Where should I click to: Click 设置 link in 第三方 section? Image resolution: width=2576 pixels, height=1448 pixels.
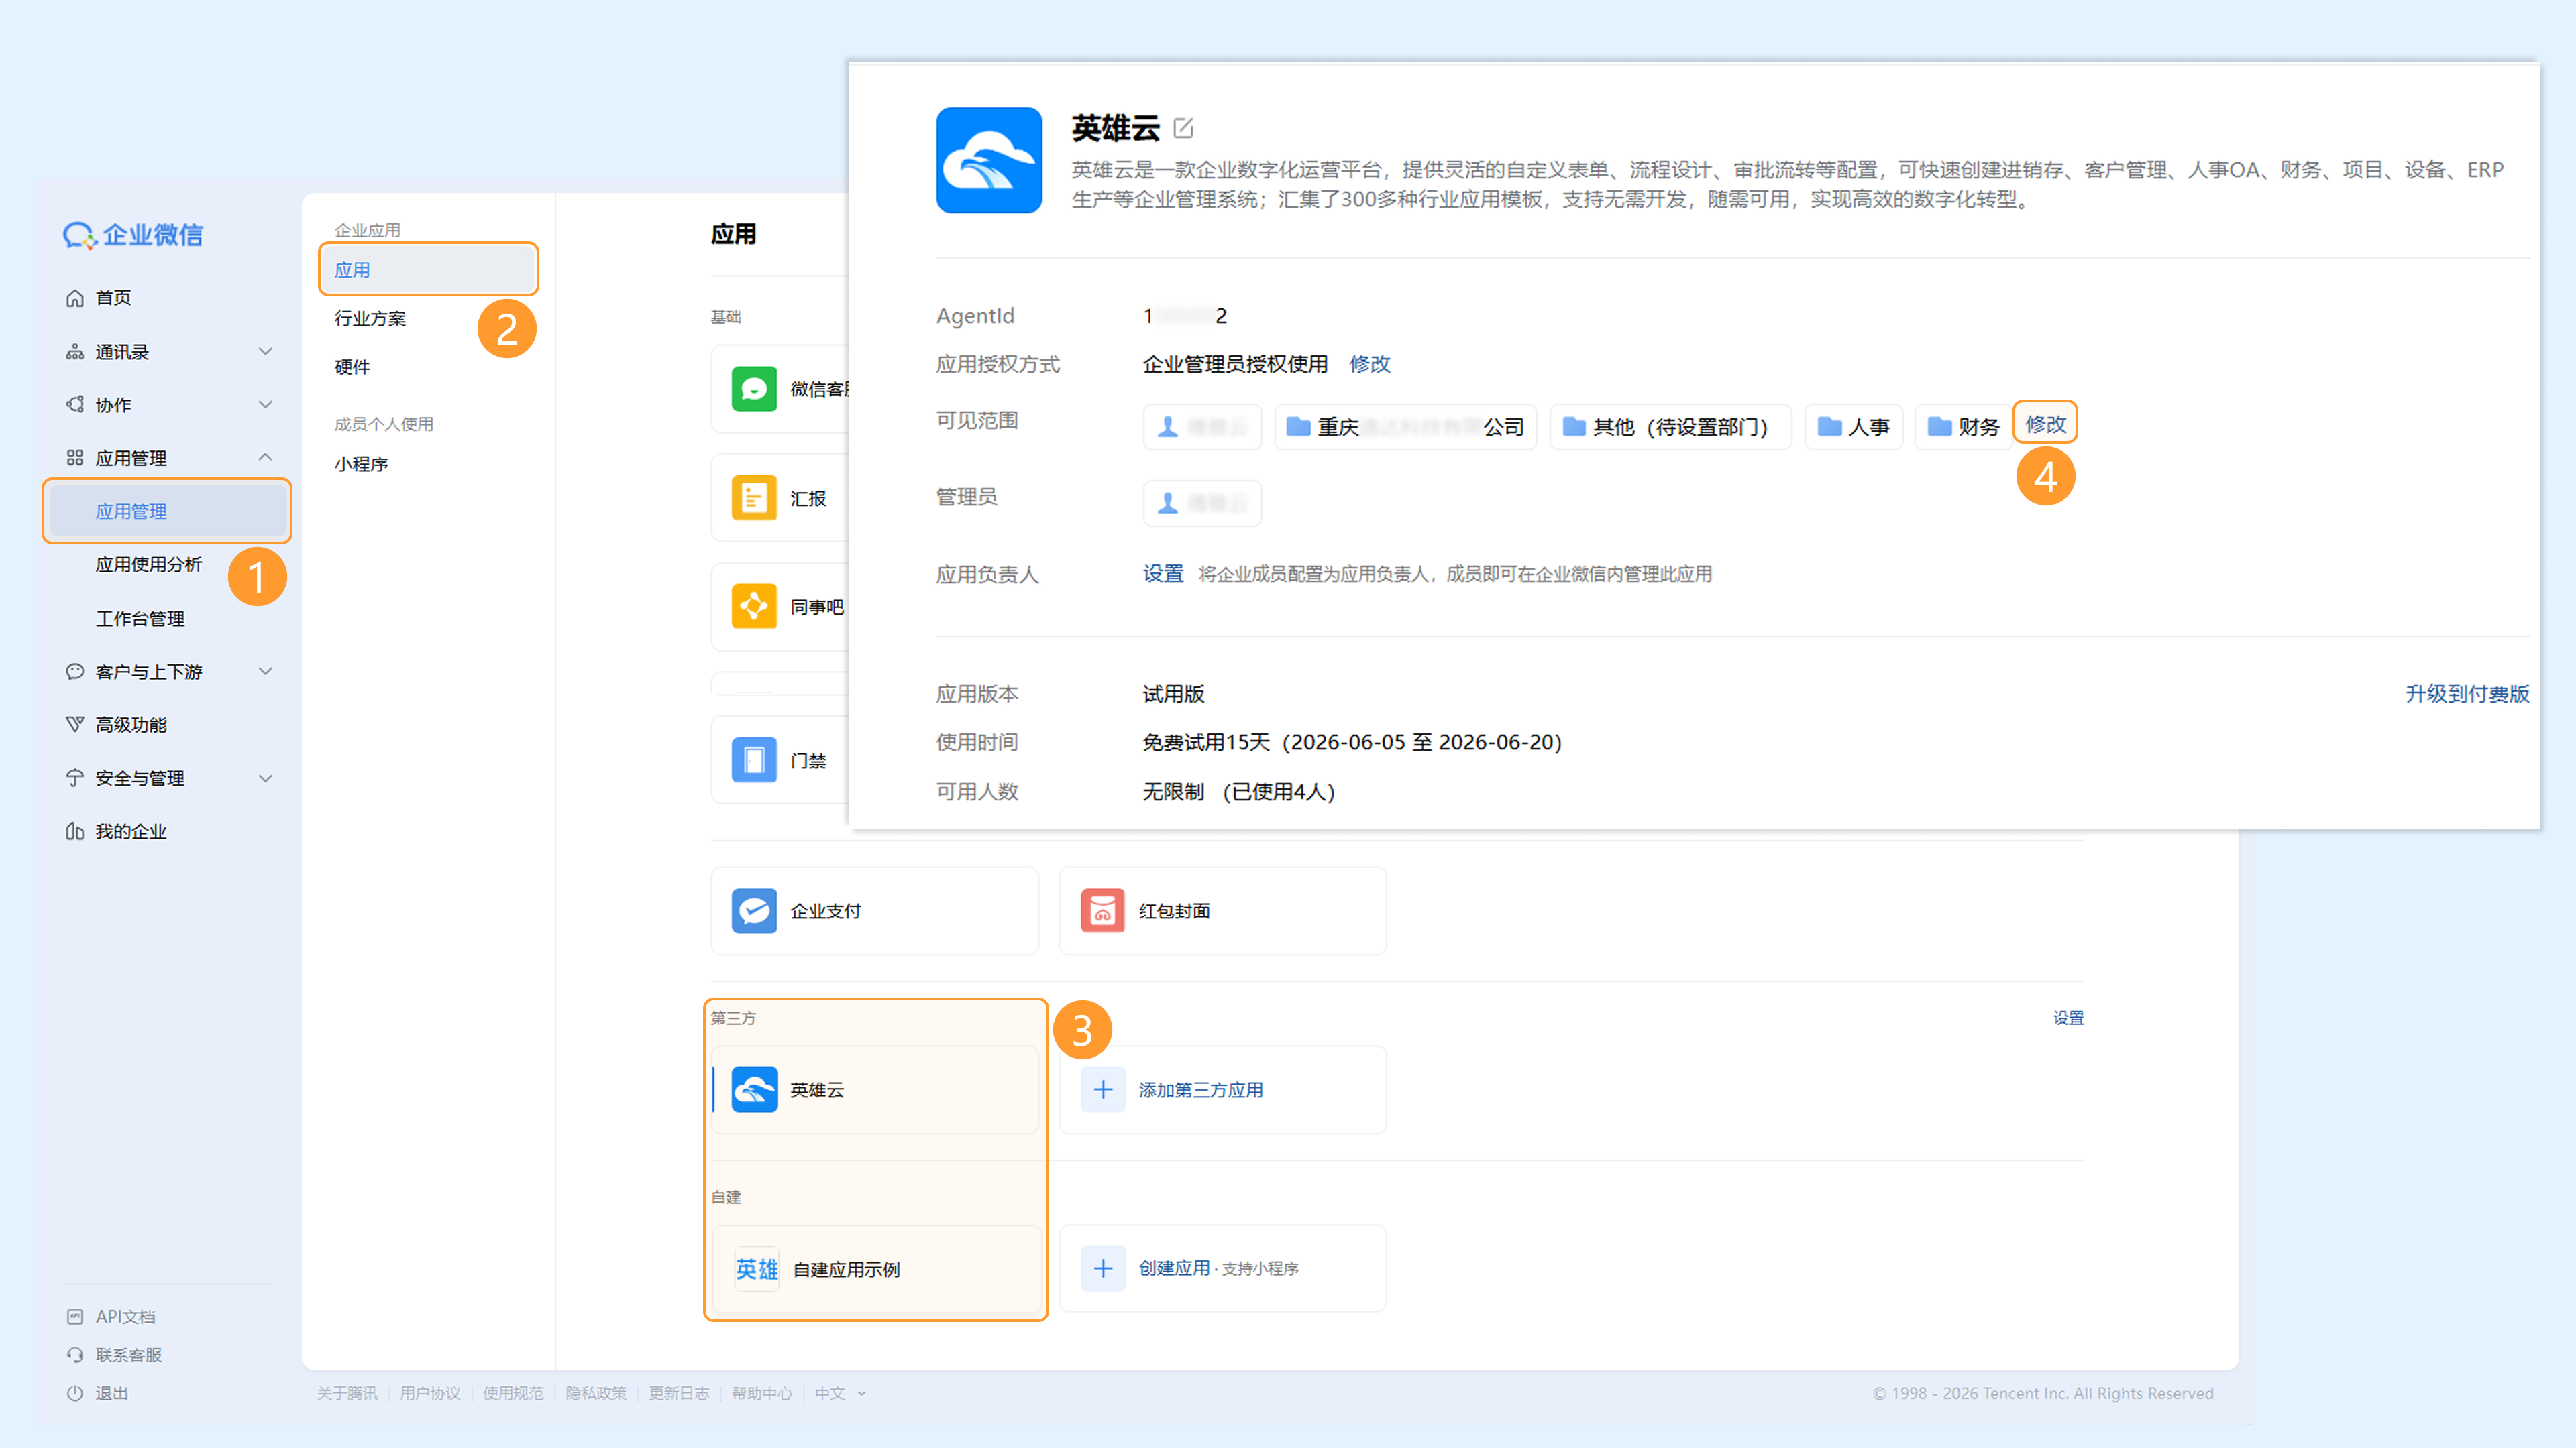click(2068, 1018)
